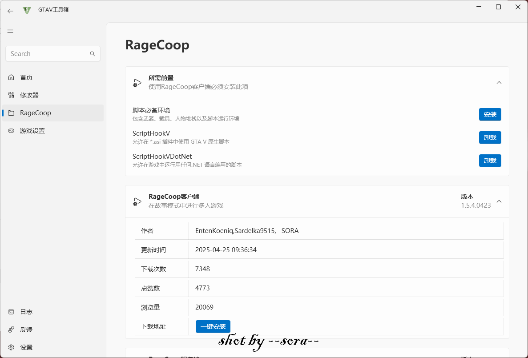This screenshot has width=528, height=358.
Task: Click the log icon beside 日志
Action: (11, 312)
